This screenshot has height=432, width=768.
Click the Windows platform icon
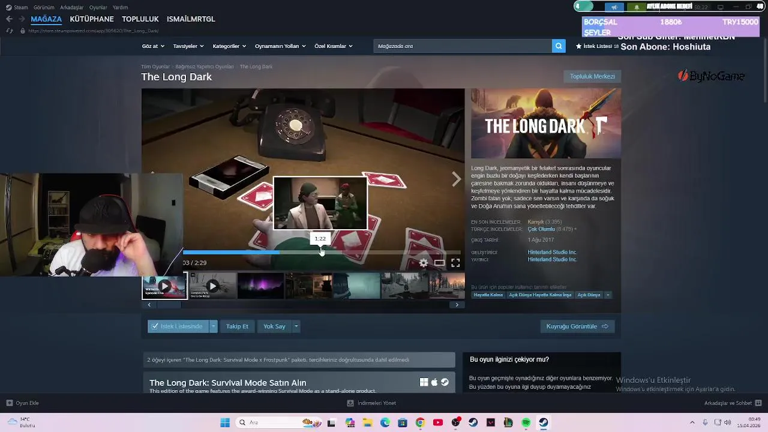tap(424, 382)
